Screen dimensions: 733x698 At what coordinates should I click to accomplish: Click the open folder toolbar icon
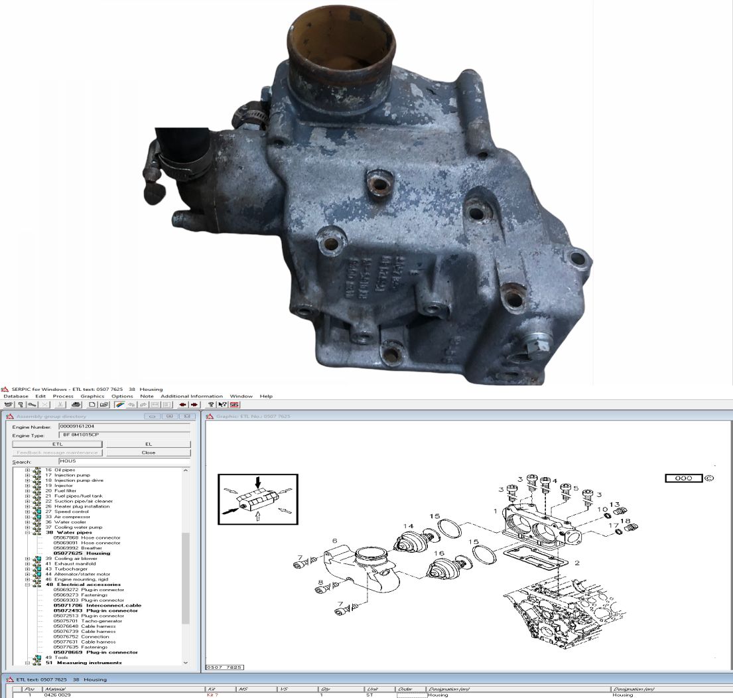click(104, 405)
